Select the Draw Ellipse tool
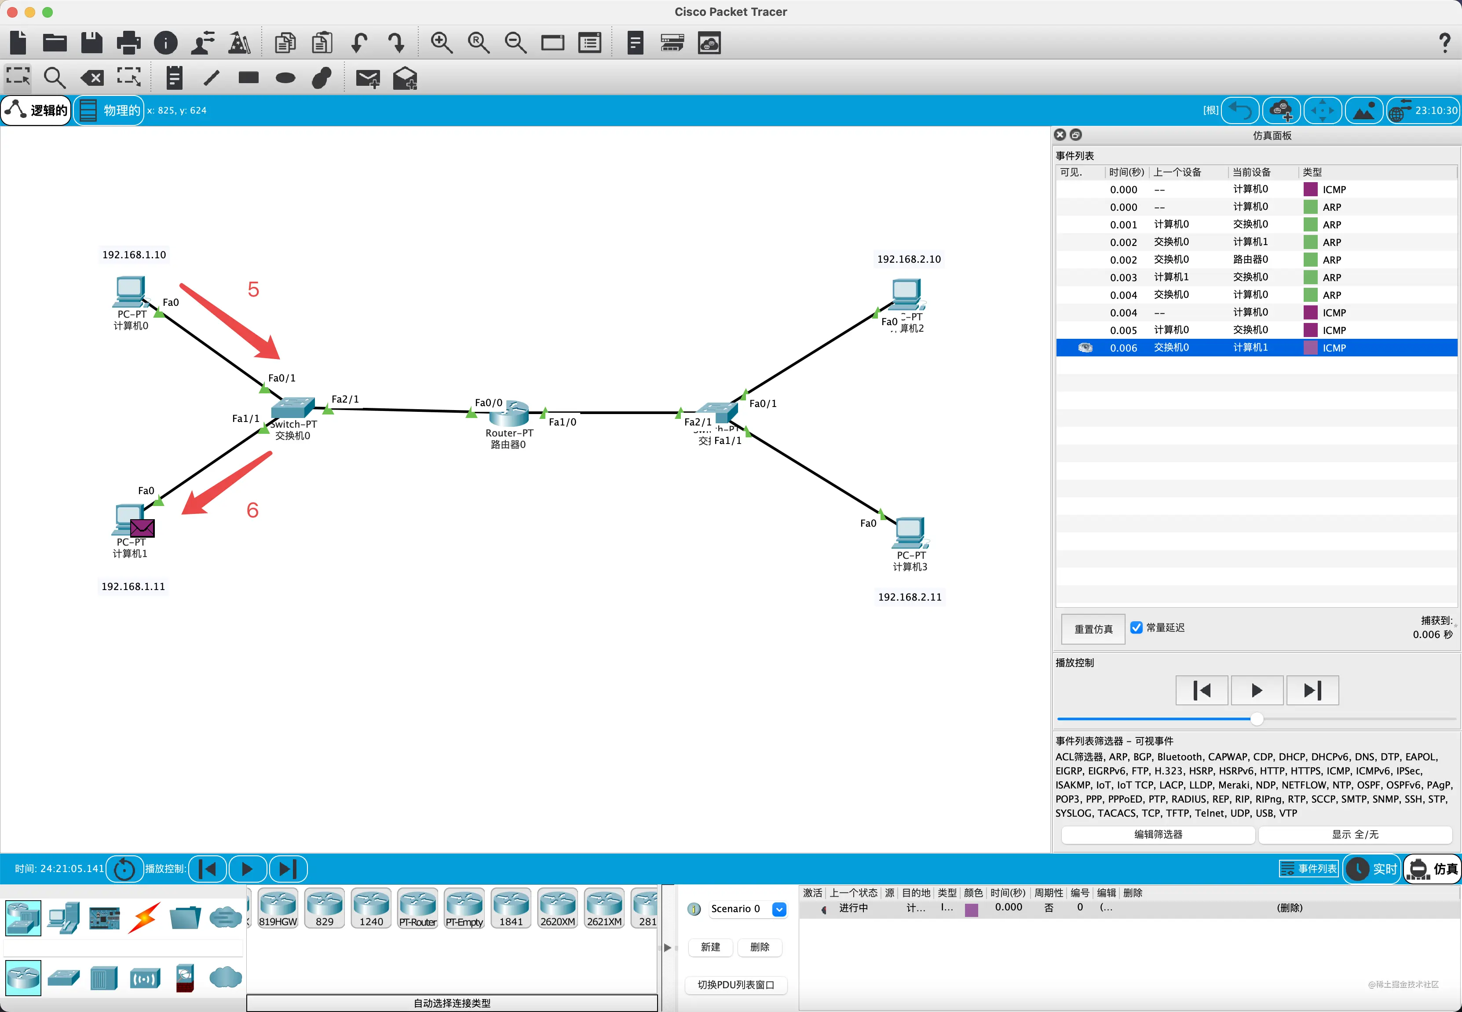The height and width of the screenshot is (1012, 1462). coord(285,78)
